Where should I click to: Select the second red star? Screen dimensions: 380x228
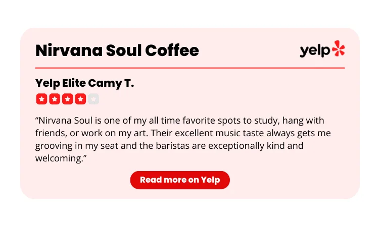(x=55, y=99)
